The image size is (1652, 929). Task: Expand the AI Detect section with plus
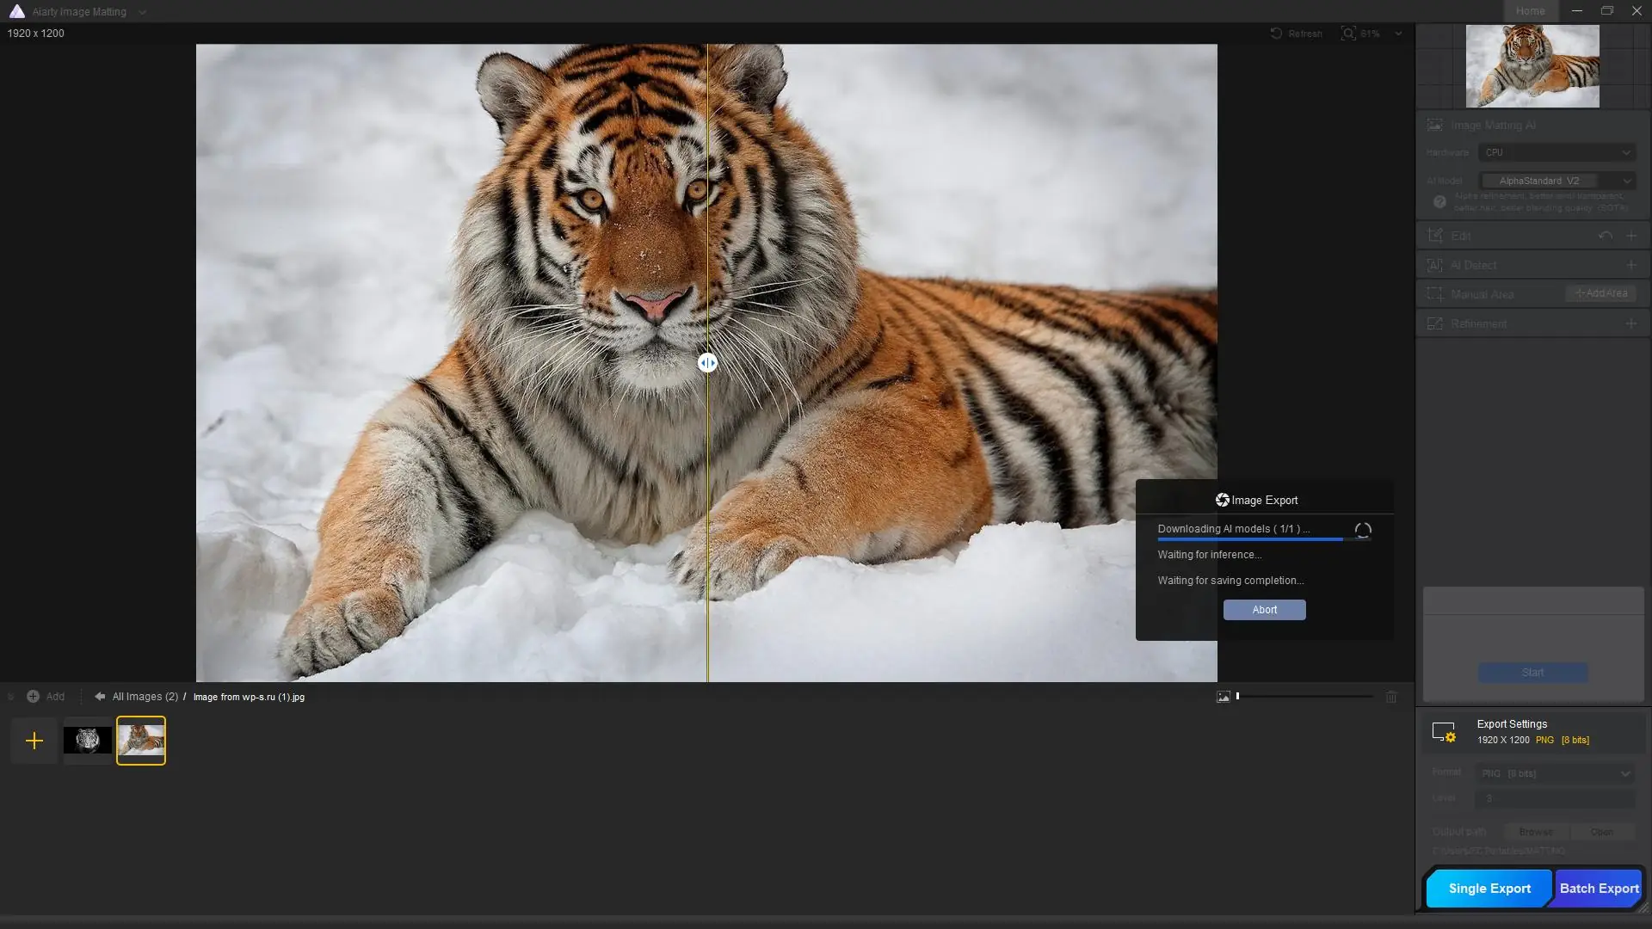pos(1632,265)
